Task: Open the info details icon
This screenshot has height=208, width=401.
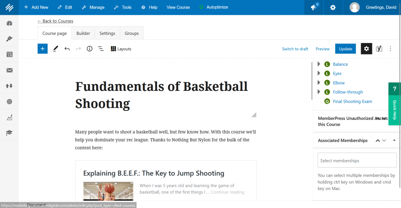Action: 89,49
